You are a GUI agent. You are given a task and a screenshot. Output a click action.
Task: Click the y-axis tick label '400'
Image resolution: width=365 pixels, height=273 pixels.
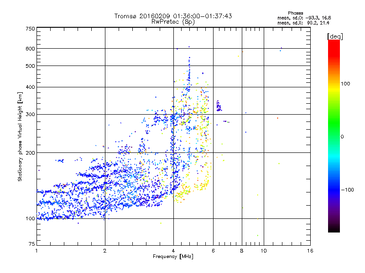[x=30, y=87]
